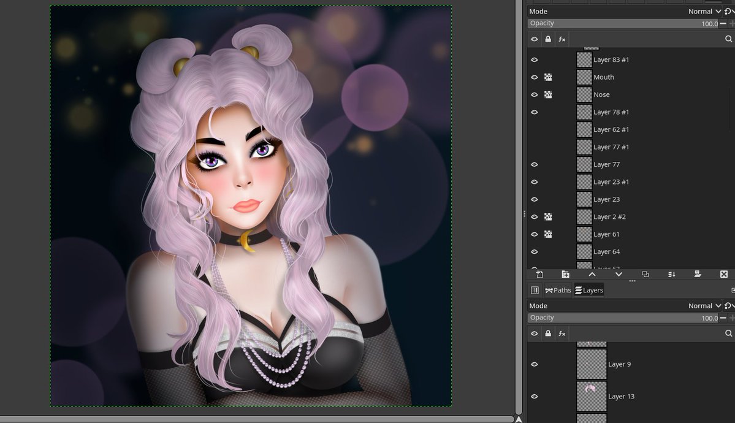Create a new layer group
735x423 pixels.
(565, 275)
